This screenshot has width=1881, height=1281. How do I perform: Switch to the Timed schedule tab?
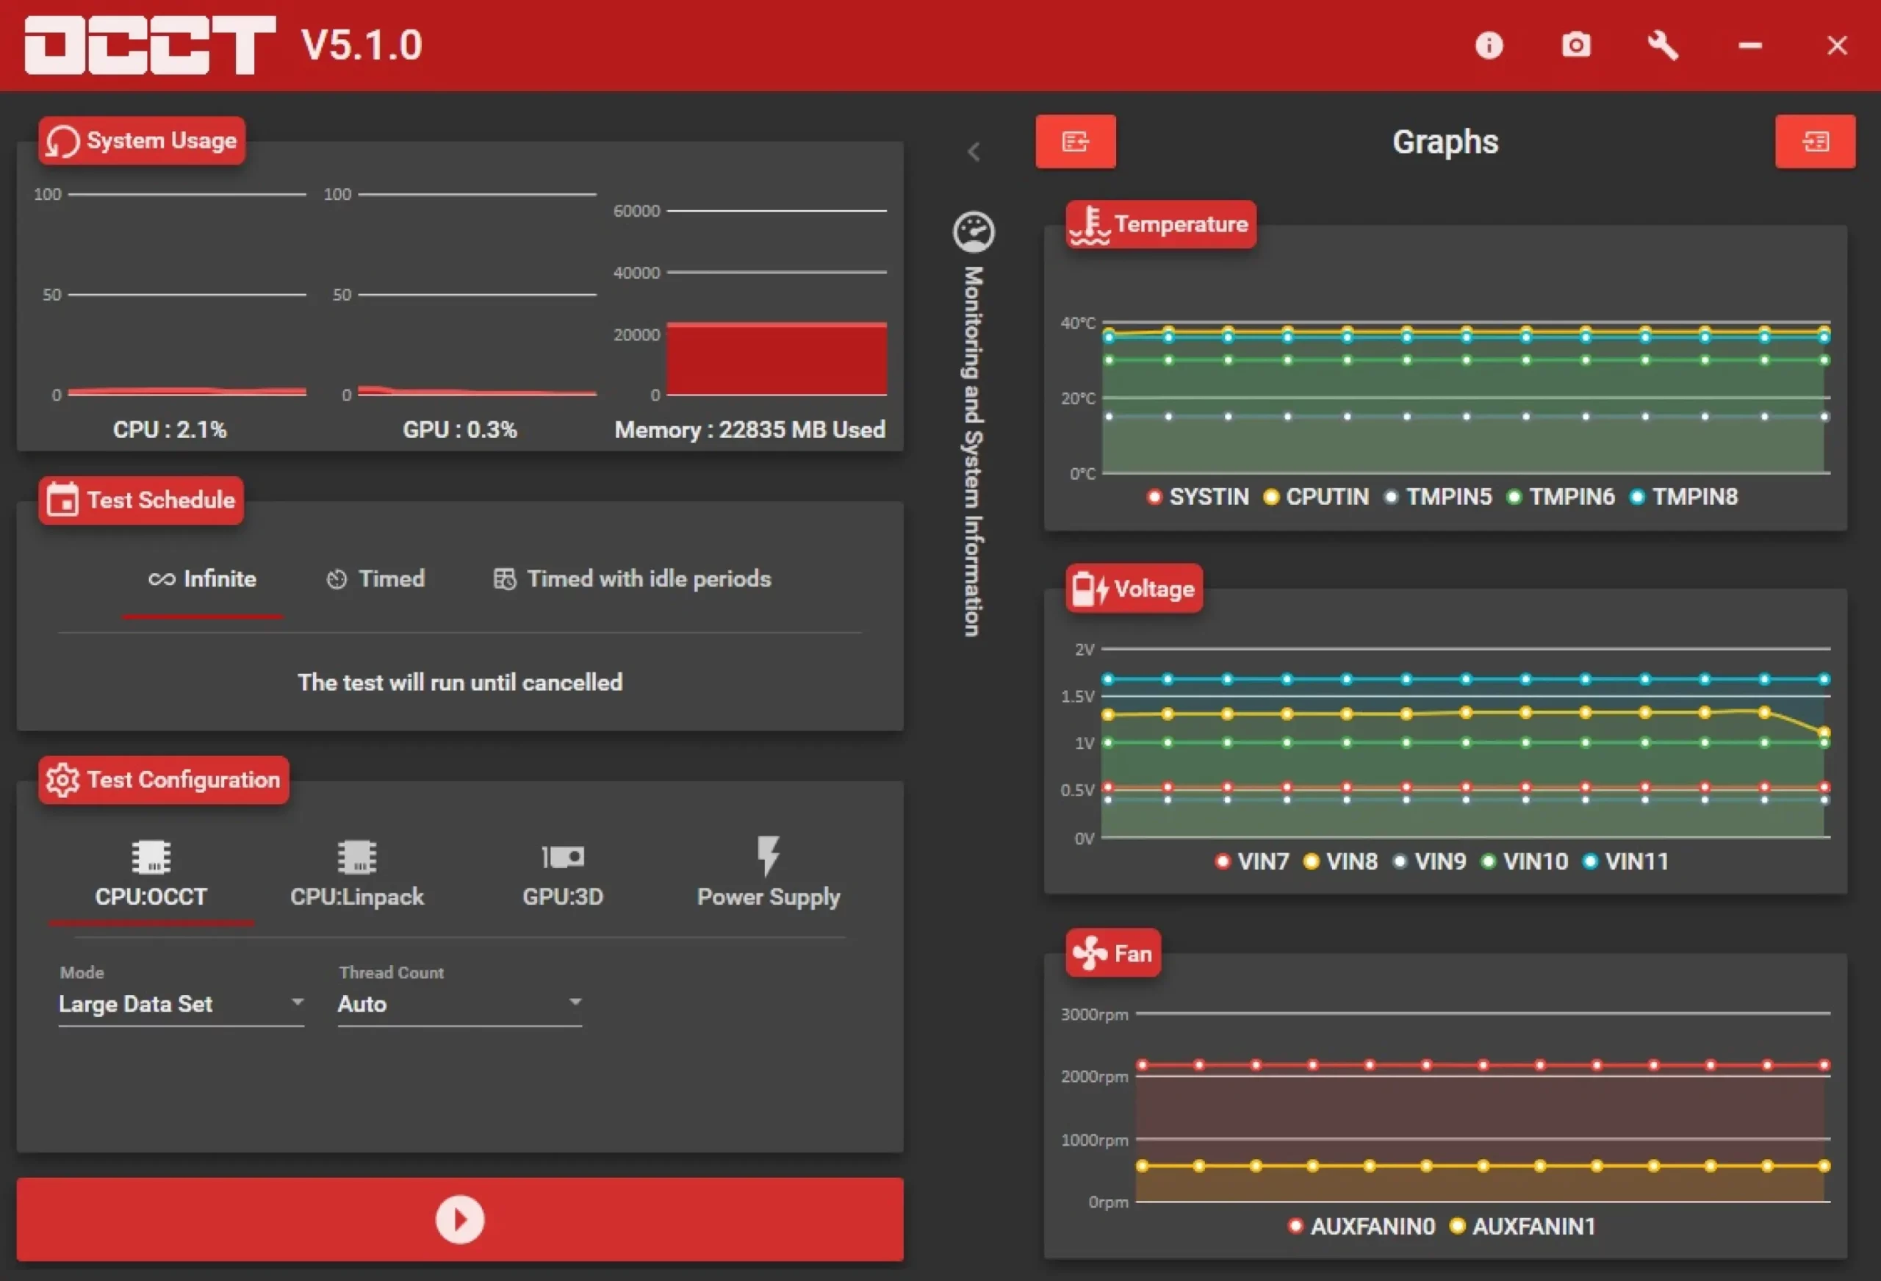375,579
